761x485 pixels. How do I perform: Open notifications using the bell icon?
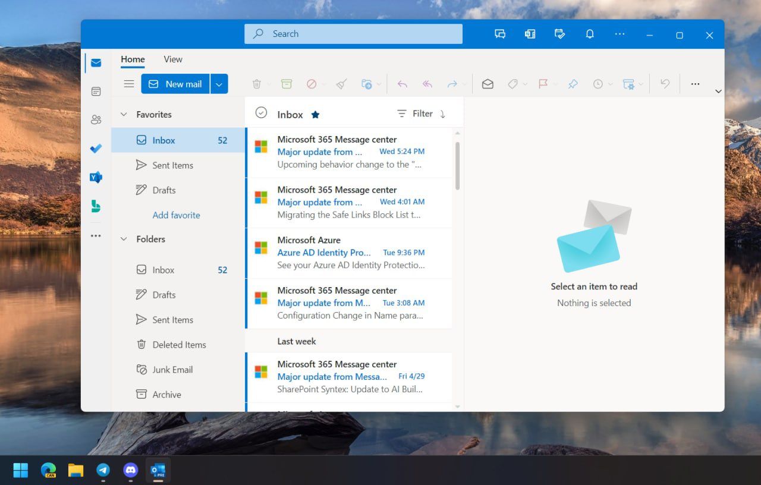click(x=590, y=34)
